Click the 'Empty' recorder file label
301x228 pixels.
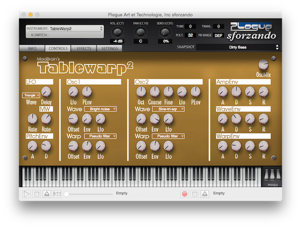(x=219, y=193)
